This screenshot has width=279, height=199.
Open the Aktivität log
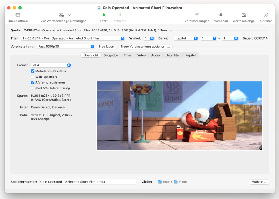(265, 18)
